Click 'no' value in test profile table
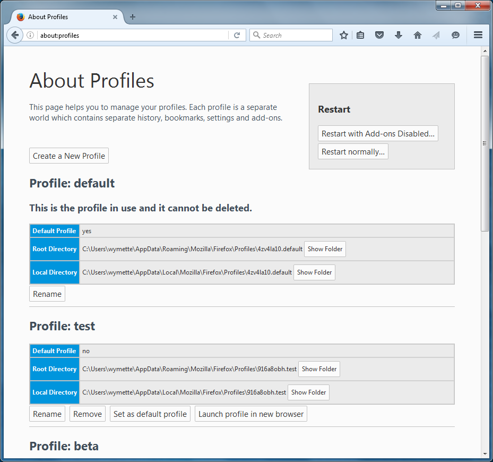 pyautogui.click(x=86, y=351)
